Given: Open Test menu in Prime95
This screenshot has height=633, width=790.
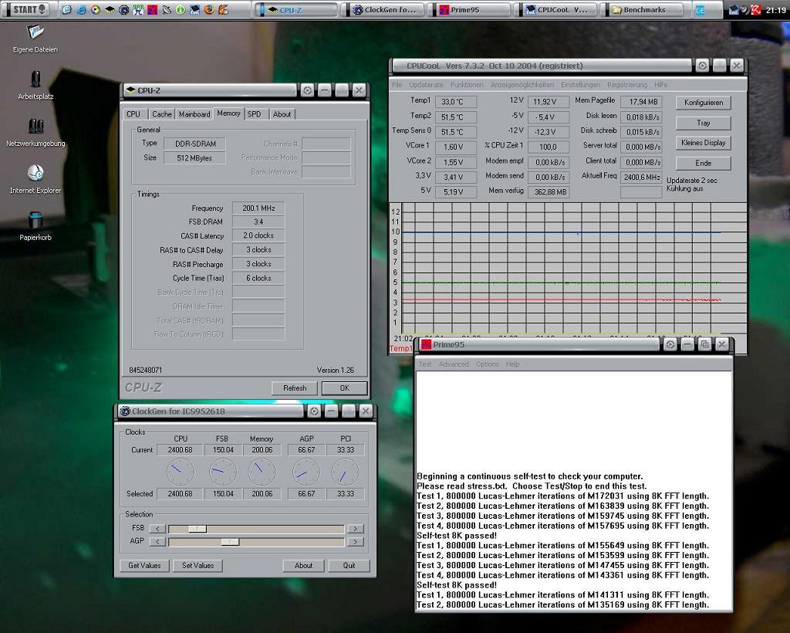Looking at the screenshot, I should point(425,364).
